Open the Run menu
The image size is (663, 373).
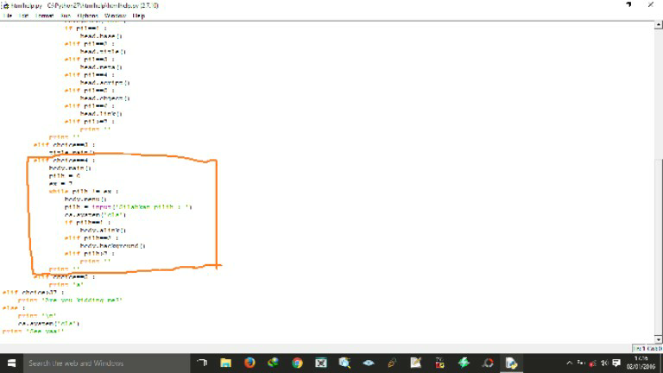point(66,16)
